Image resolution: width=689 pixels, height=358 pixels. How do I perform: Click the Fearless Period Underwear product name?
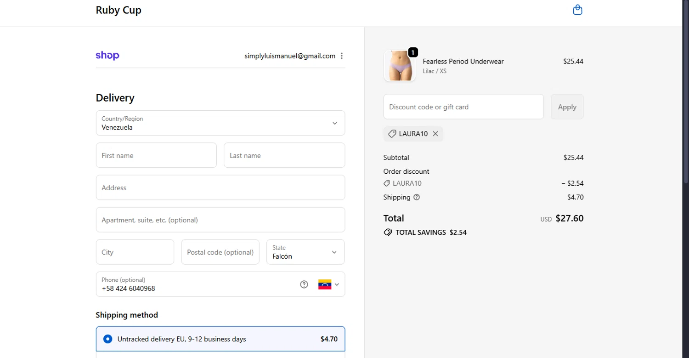(463, 61)
